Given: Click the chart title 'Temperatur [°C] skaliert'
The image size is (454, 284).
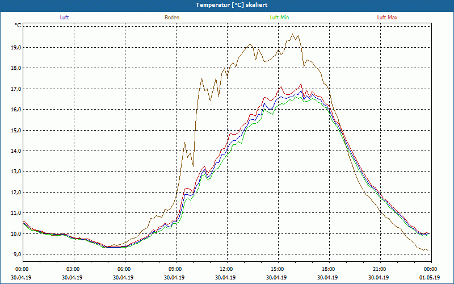Looking at the screenshot, I should pyautogui.click(x=232, y=5).
